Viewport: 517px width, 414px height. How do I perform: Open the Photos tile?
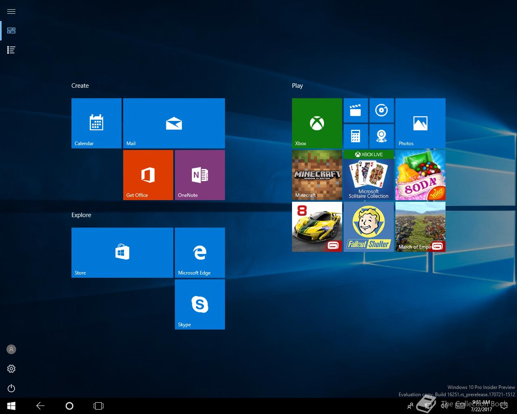click(x=420, y=123)
